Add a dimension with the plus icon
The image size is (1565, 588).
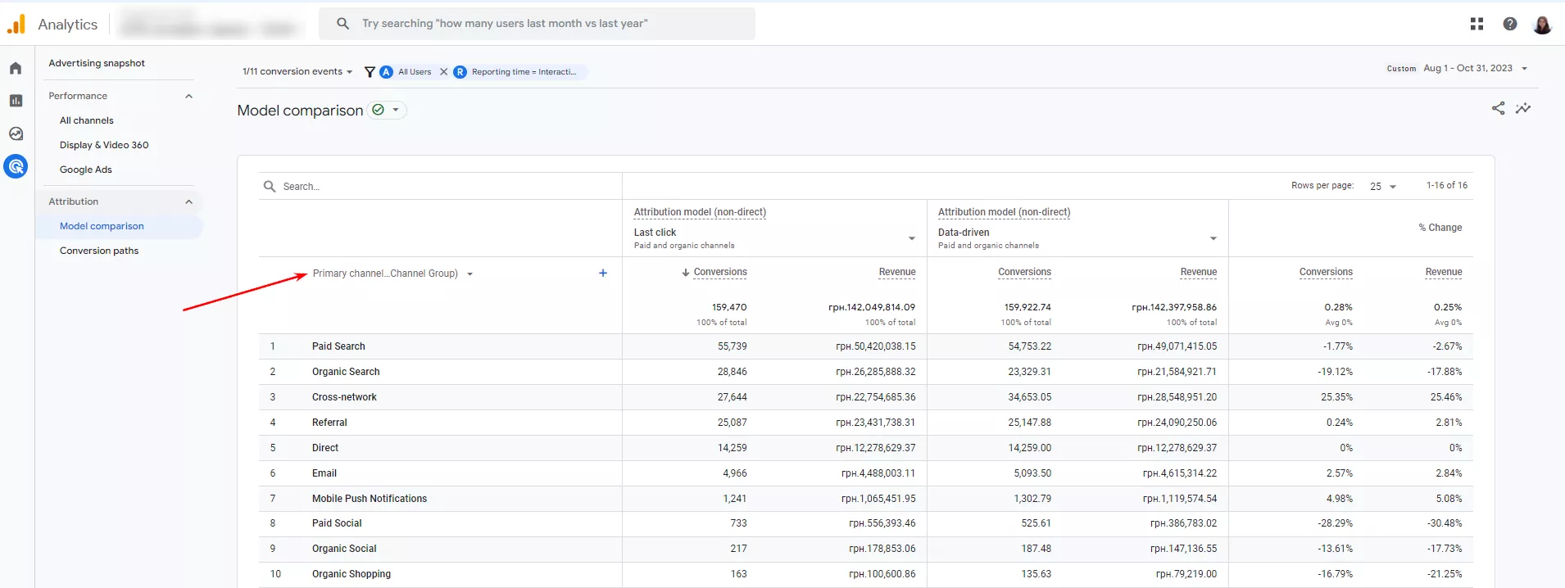tap(603, 273)
